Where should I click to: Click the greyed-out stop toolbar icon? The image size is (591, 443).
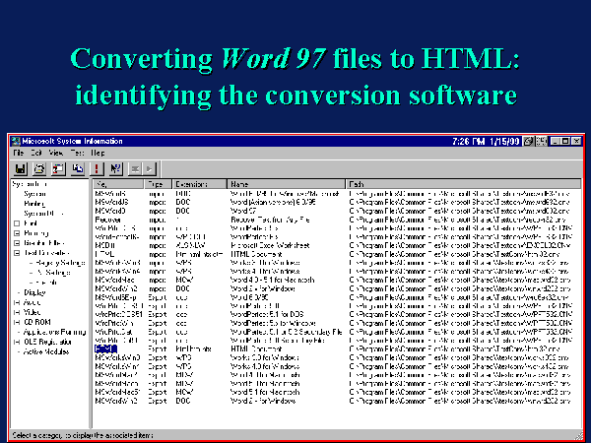(135, 168)
